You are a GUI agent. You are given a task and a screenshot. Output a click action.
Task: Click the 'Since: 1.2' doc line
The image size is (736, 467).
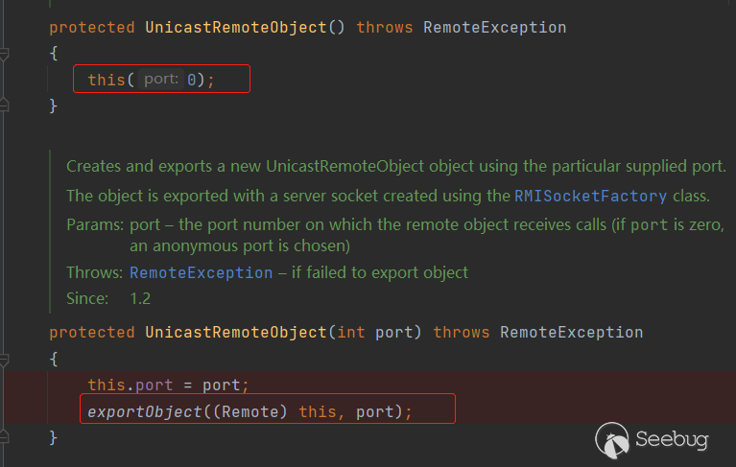point(108,298)
